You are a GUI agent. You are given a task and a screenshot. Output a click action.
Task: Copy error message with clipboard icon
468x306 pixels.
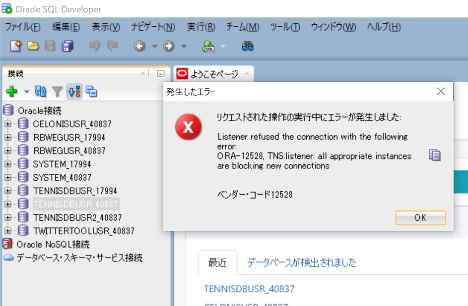[x=434, y=155]
